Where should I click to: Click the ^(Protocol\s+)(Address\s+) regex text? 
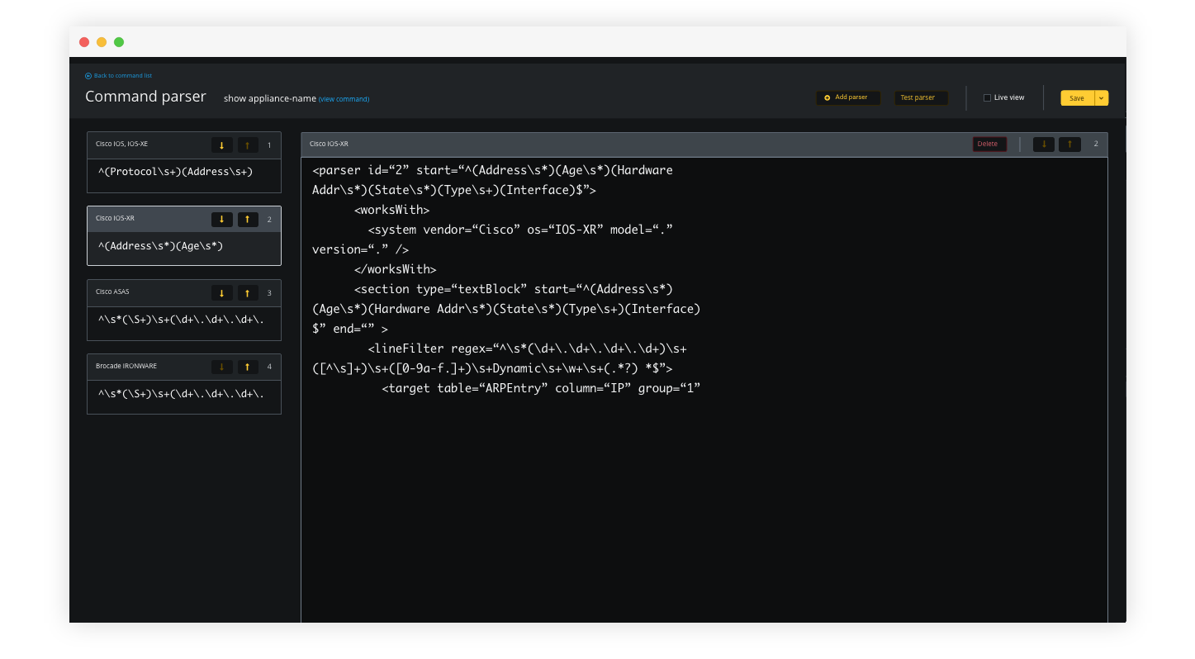(175, 172)
